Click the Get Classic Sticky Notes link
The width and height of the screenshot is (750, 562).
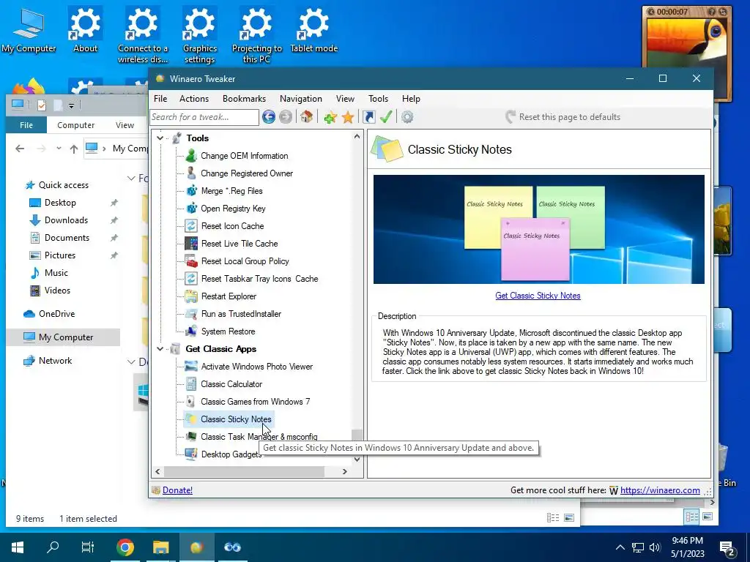(538, 296)
